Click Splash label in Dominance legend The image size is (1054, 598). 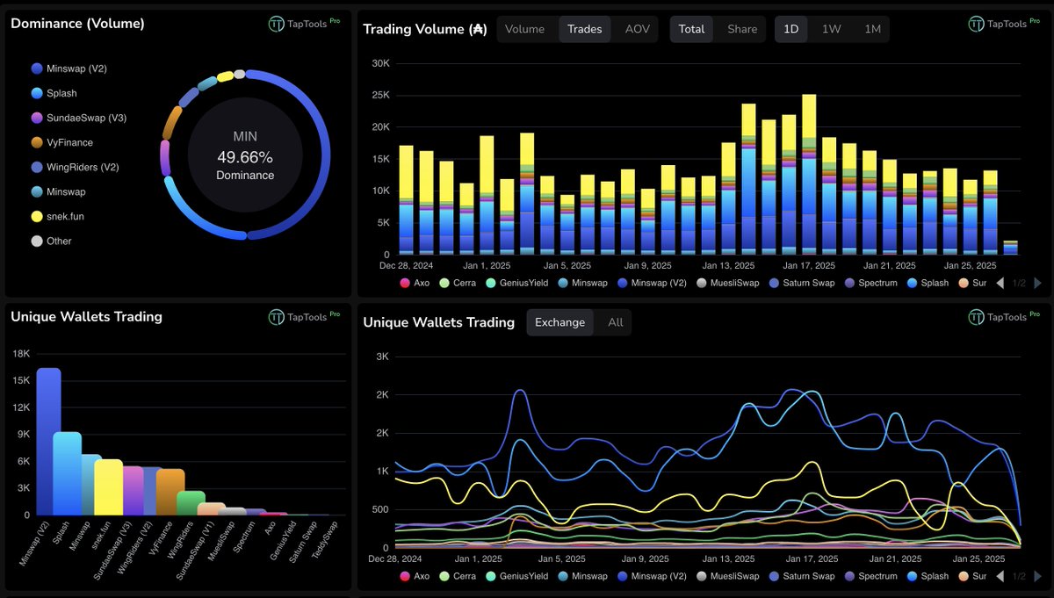click(61, 93)
